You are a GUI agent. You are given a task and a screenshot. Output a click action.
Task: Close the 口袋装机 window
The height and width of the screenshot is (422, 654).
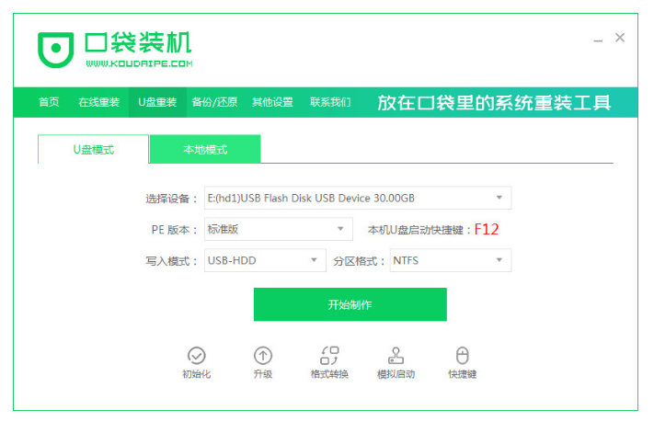620,38
